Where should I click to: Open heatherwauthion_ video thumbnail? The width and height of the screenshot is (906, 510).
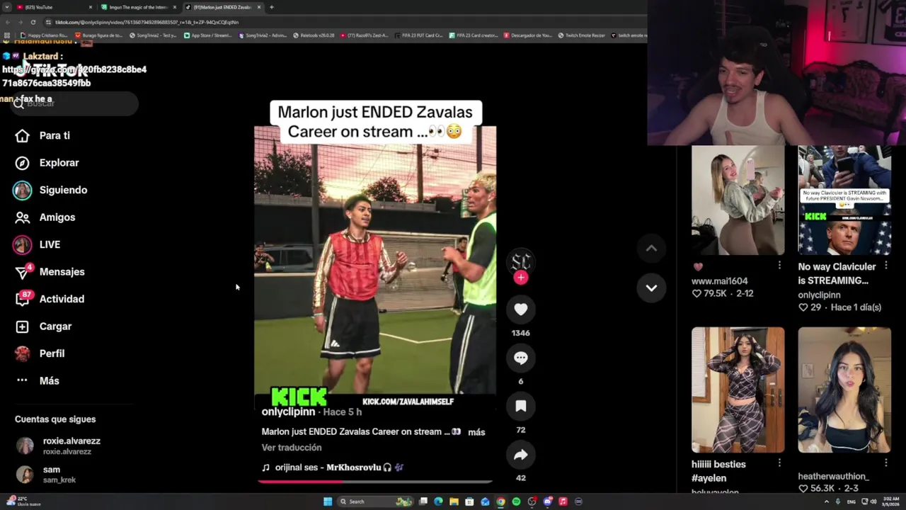(844, 390)
